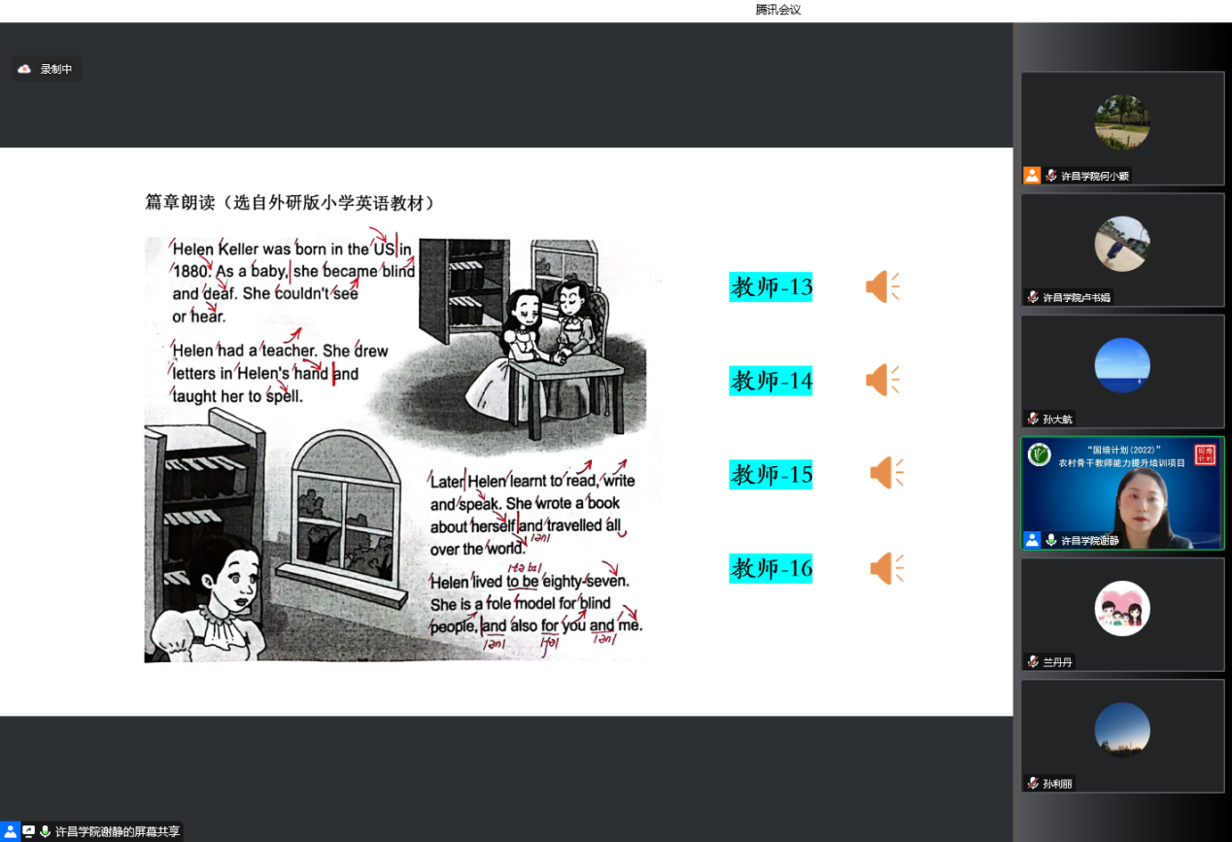Viewport: 1232px width, 842px height.
Task: Click muted mic icon for 许昌学院卢书娟
Action: pyautogui.click(x=1033, y=297)
